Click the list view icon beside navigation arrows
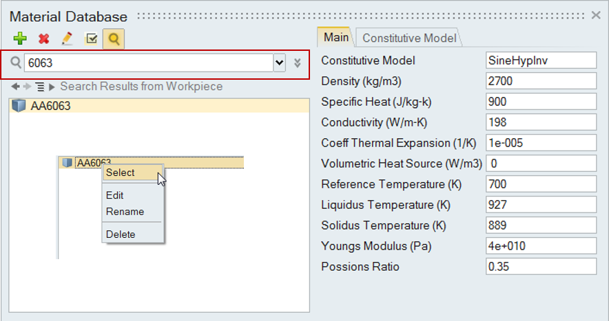 pos(39,87)
